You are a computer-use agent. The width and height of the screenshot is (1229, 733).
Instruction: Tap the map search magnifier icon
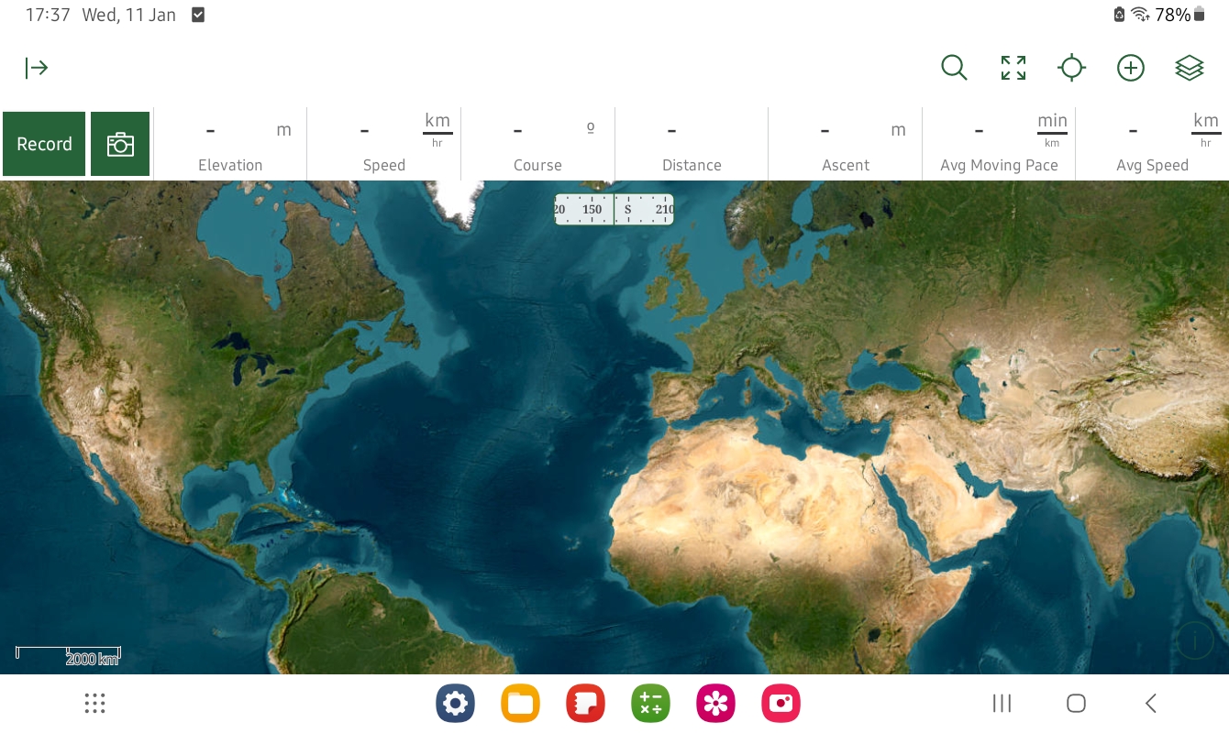point(954,68)
